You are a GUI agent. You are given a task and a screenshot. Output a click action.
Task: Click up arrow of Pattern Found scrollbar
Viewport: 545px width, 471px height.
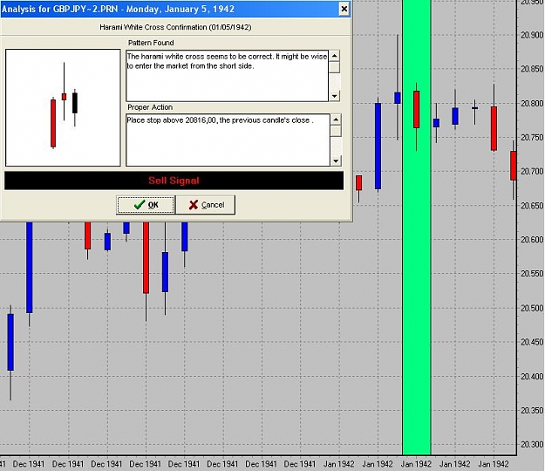[334, 56]
